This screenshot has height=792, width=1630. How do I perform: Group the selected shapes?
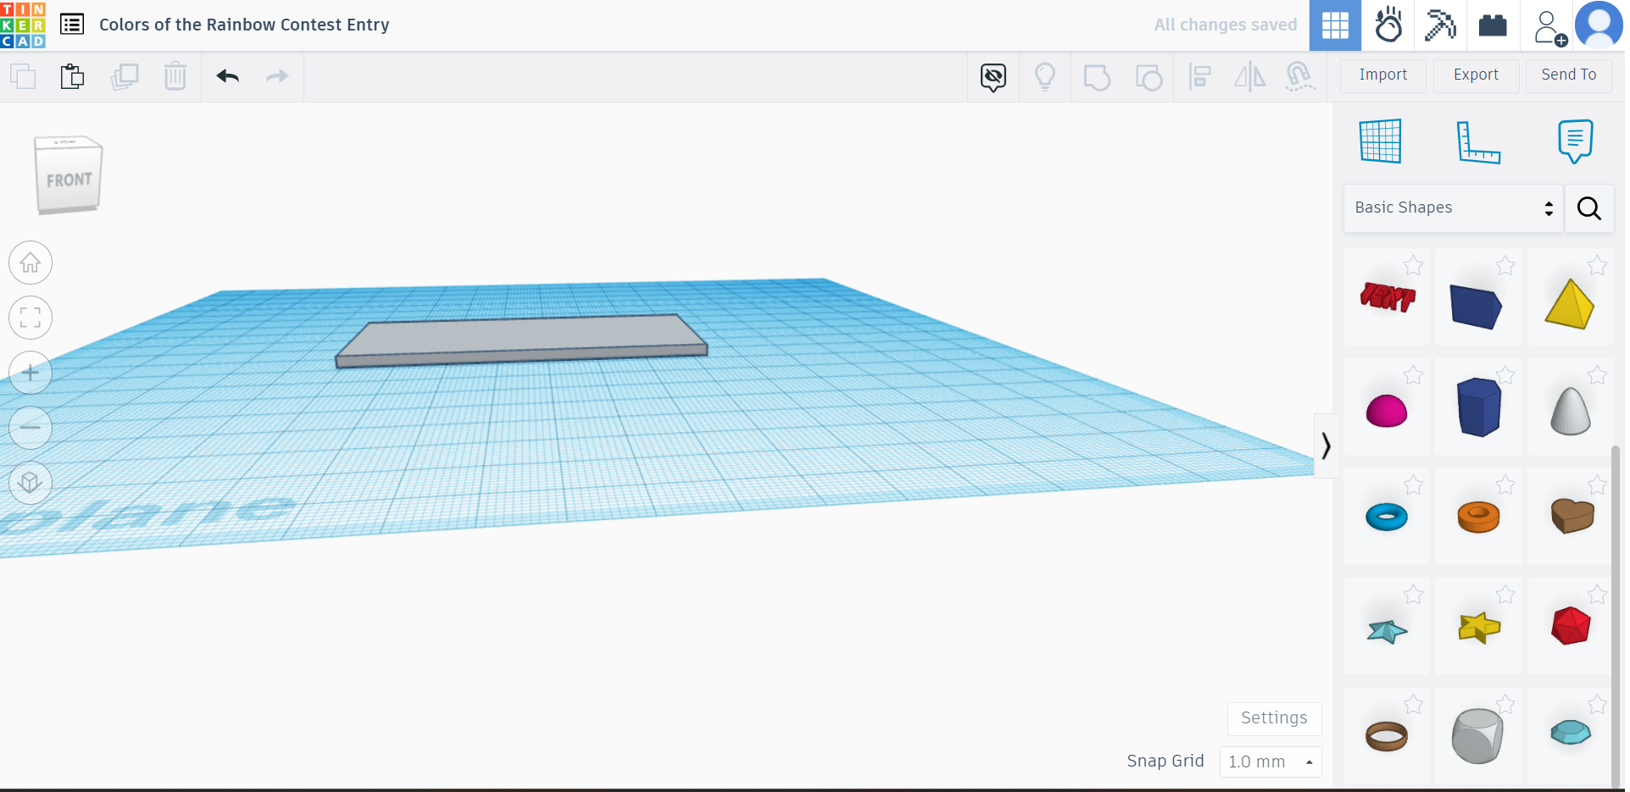1097,76
